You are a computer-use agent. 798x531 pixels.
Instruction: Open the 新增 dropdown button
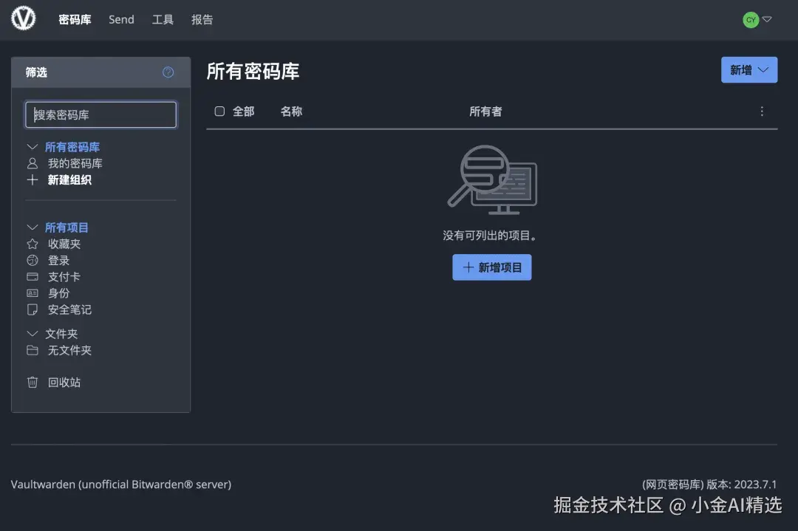[749, 69]
